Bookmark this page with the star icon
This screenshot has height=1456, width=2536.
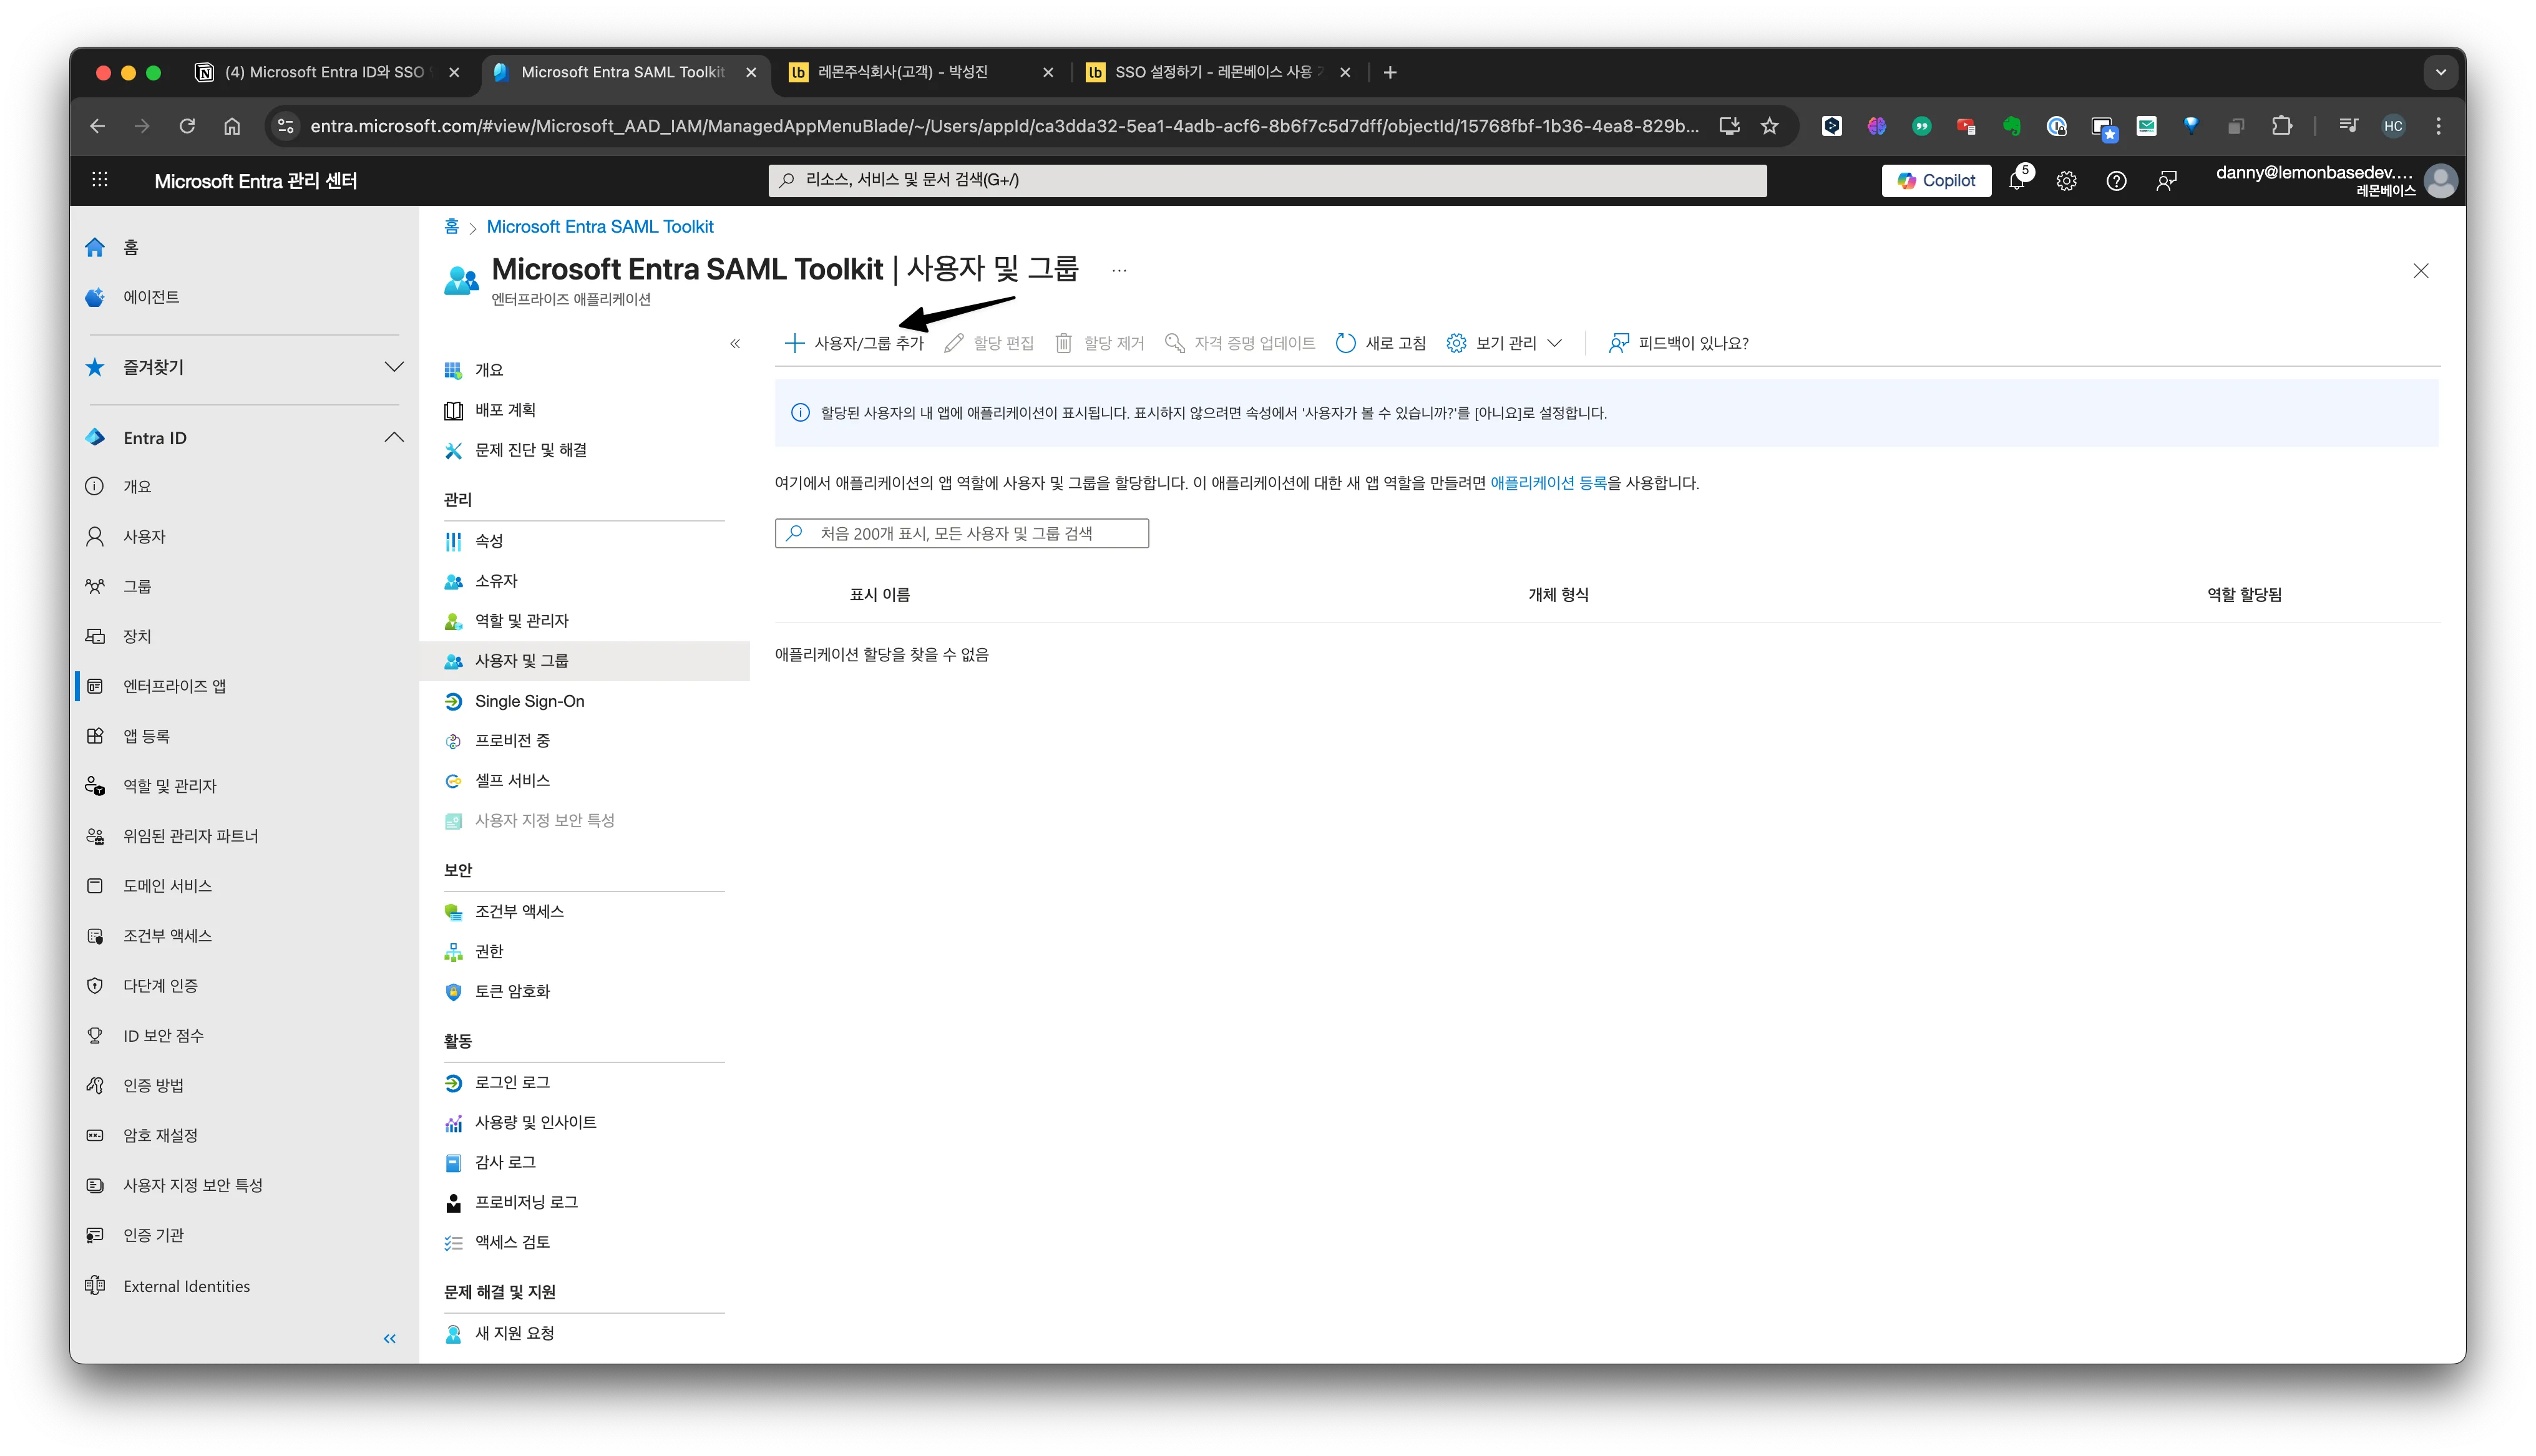(x=1770, y=126)
